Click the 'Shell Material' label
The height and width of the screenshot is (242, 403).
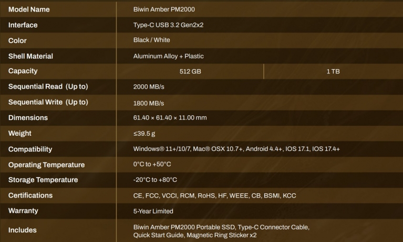[x=30, y=56]
